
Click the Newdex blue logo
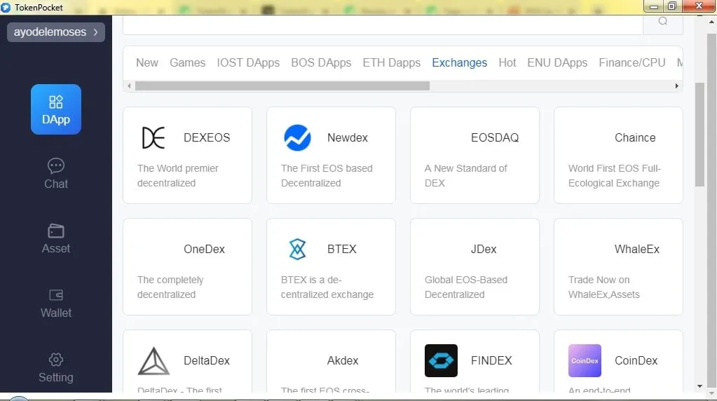[297, 137]
